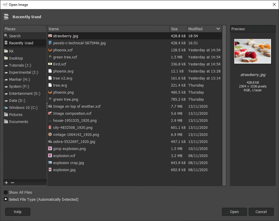Close the Open Image dialog
This screenshot has height=221, width=279.
tap(274, 4)
